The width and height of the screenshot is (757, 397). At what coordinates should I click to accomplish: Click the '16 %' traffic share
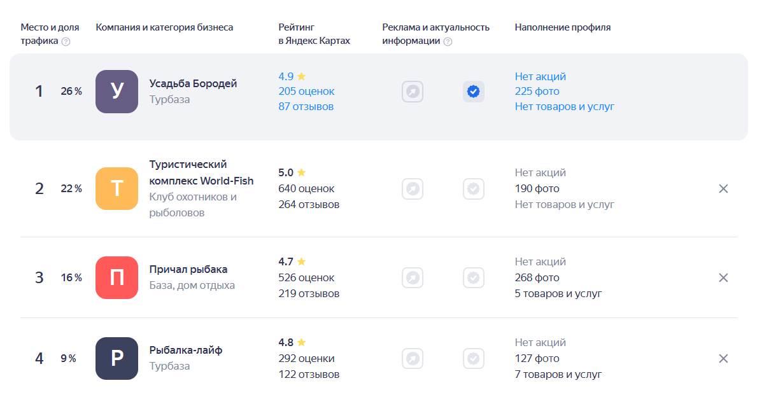(x=71, y=277)
